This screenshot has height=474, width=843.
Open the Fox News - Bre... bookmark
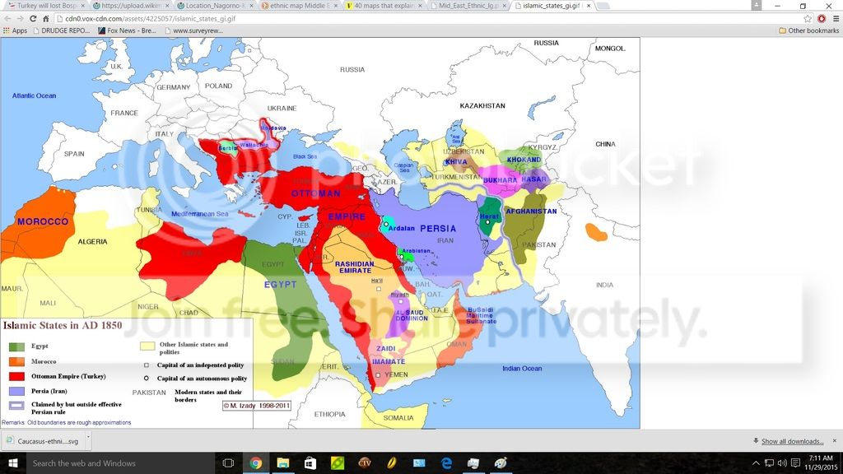(127, 30)
